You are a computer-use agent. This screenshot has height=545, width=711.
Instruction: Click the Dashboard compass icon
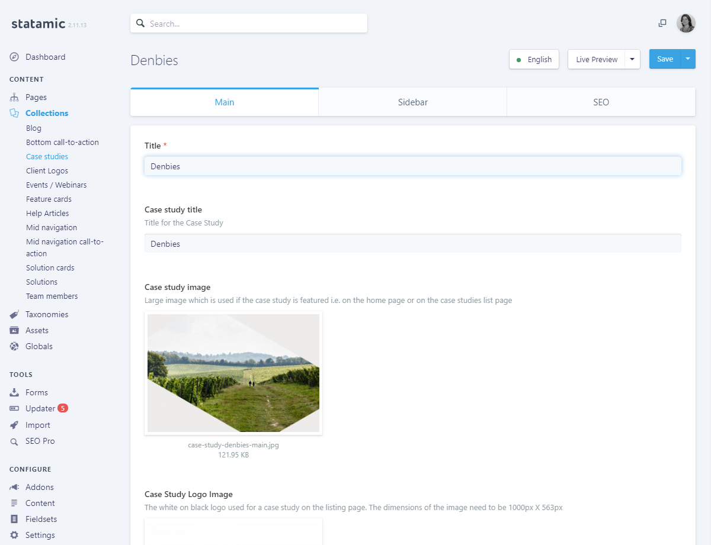[x=14, y=57]
